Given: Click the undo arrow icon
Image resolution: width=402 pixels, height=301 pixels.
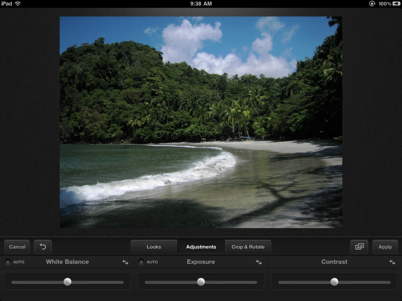Looking at the screenshot, I should [x=43, y=247].
